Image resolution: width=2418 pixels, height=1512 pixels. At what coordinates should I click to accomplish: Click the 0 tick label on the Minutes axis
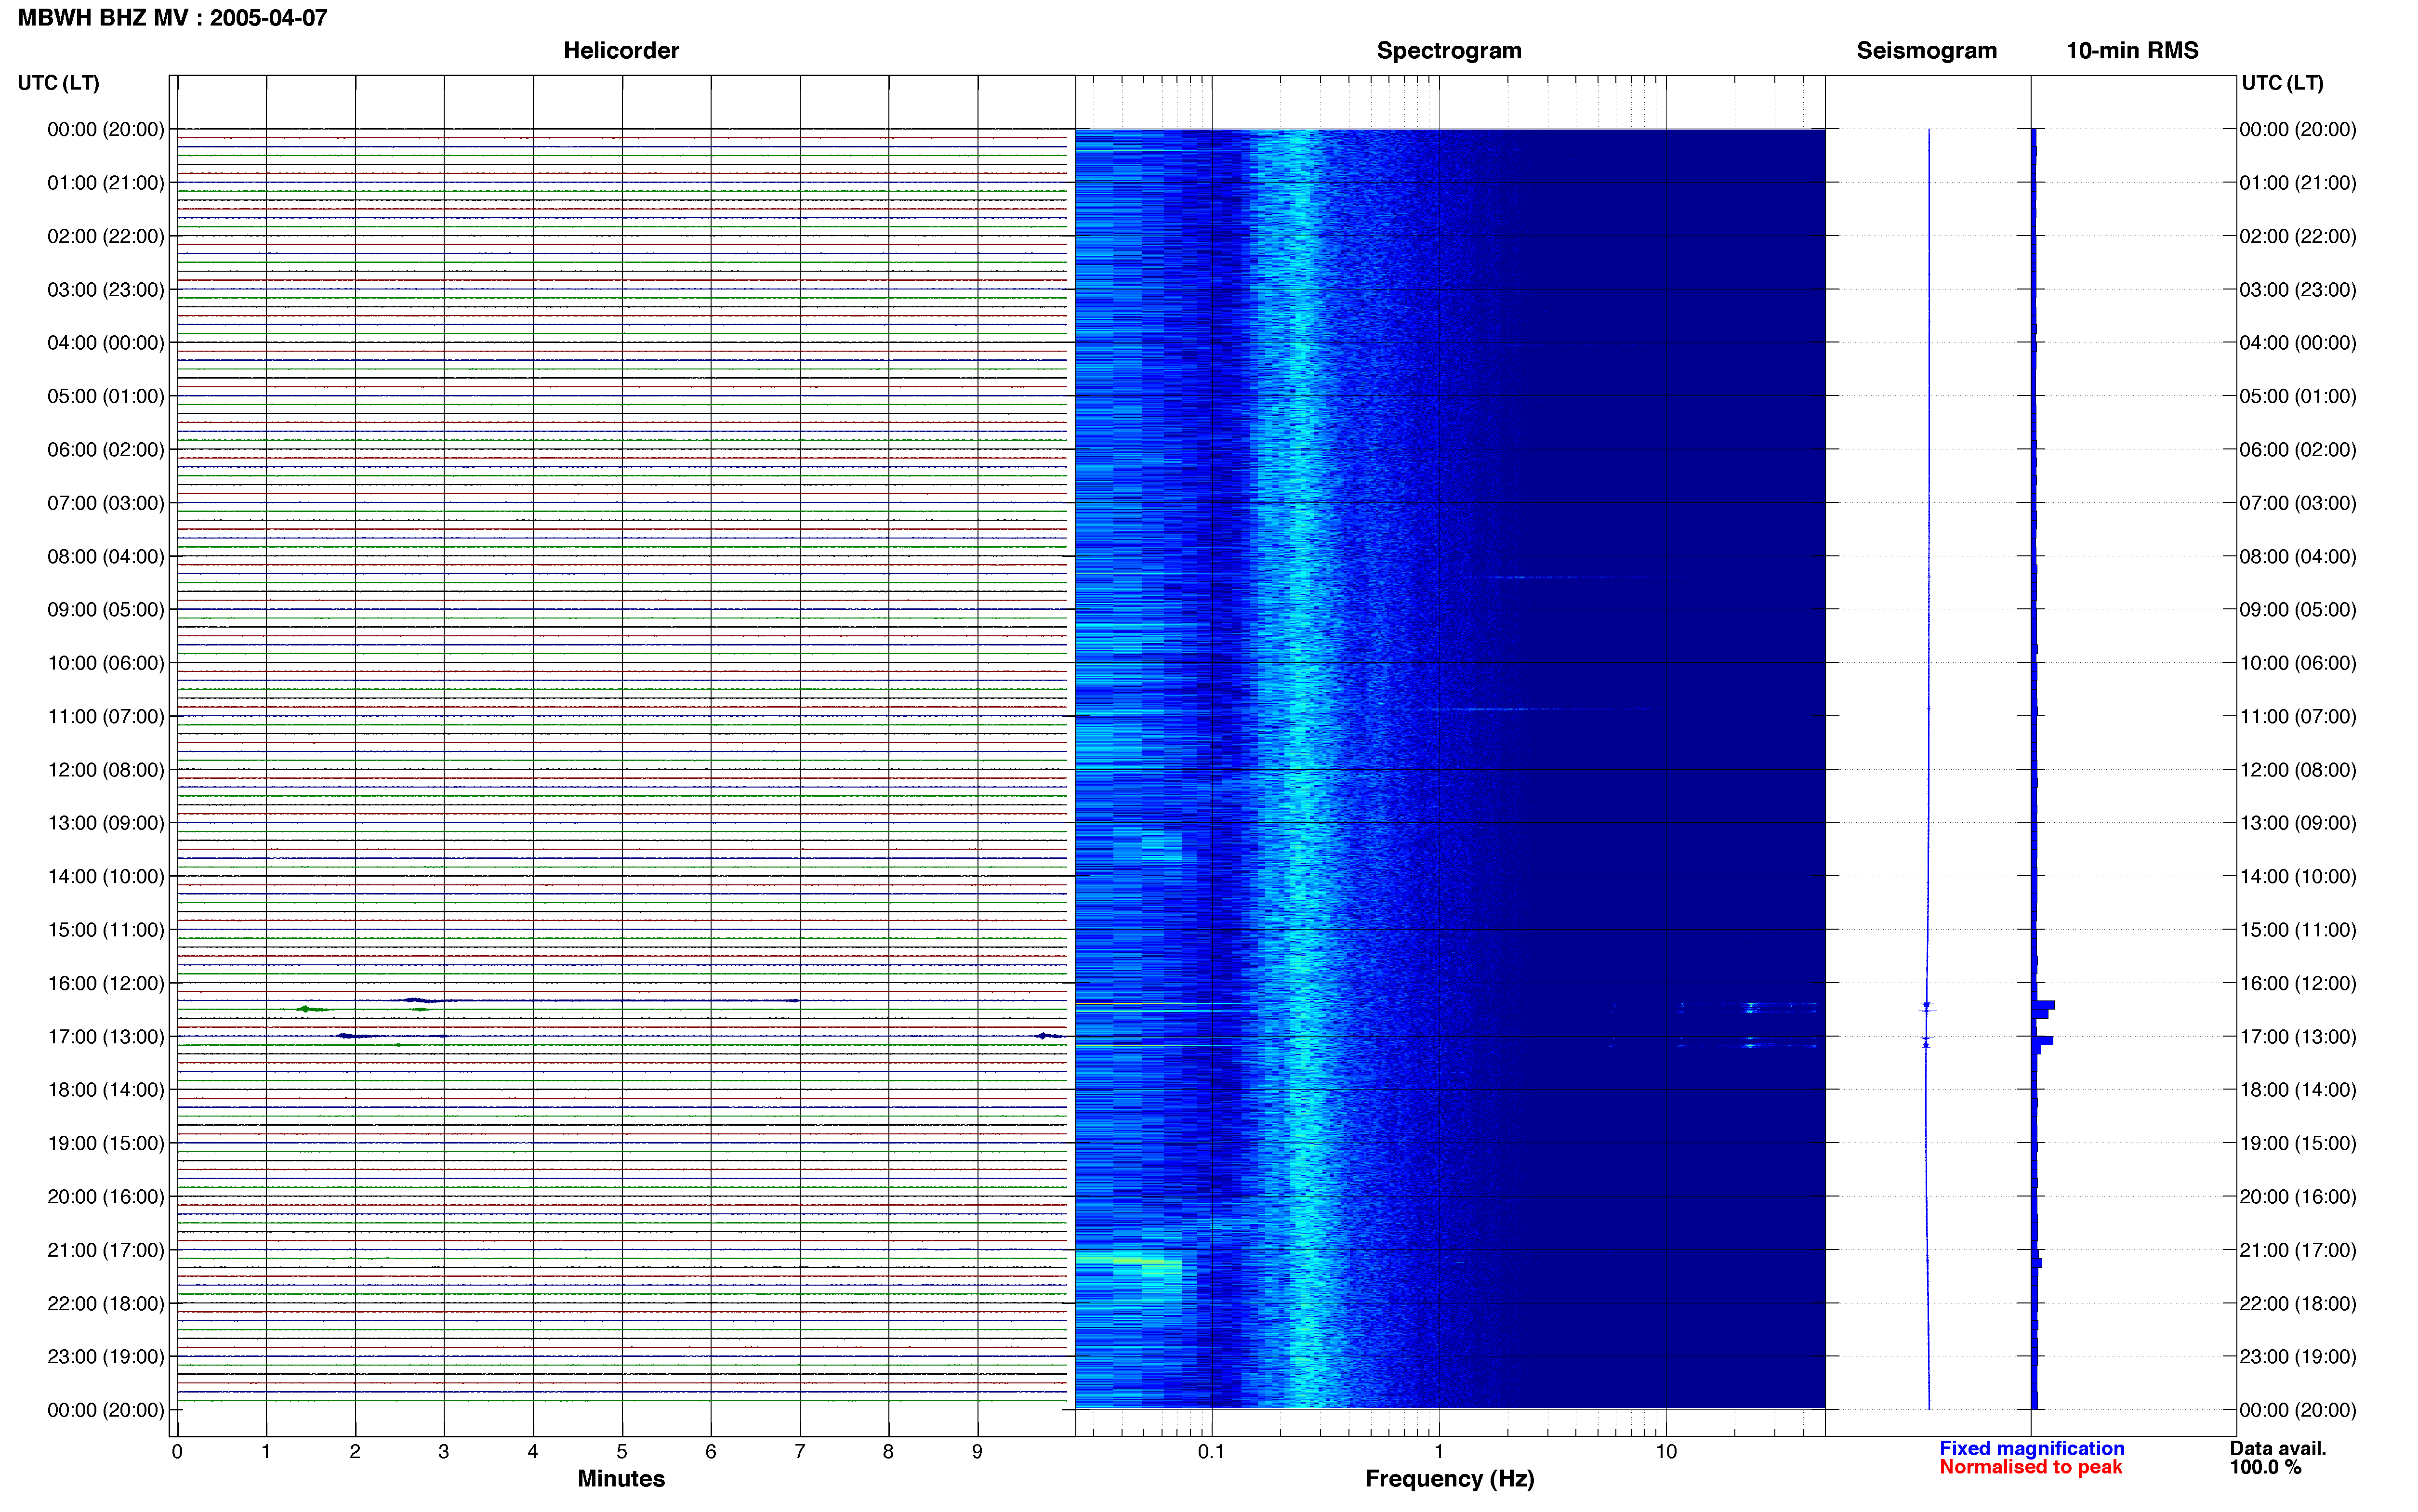coord(177,1451)
